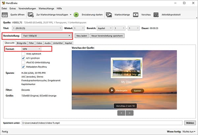Click the Speichern unter path field
Screen dimensions: 198x135
pyautogui.click(x=102, y=123)
